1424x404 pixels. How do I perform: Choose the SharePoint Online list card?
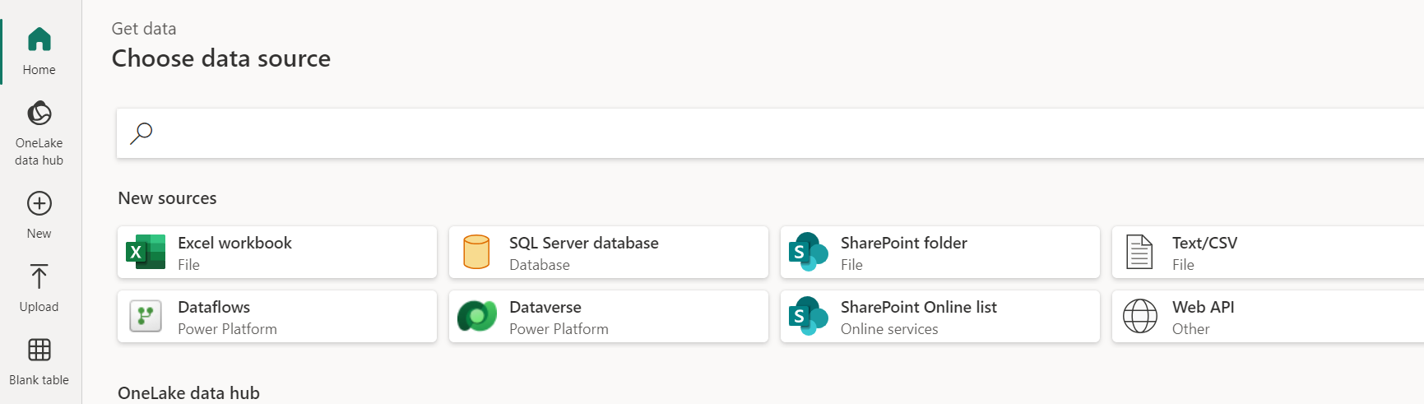click(940, 317)
